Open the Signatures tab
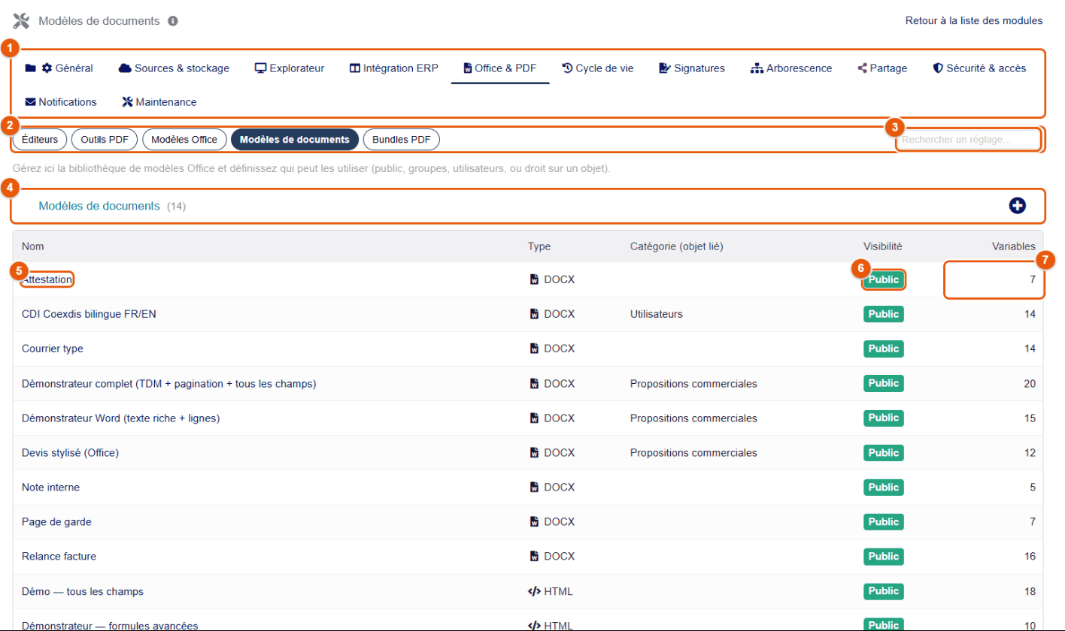Screen dimensions: 1065x631 [x=692, y=68]
